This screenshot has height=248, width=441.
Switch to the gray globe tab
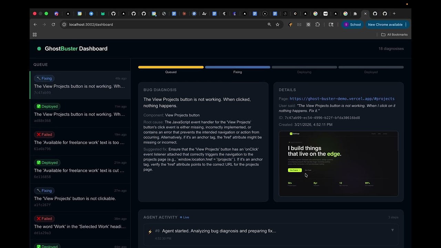tap(164, 14)
